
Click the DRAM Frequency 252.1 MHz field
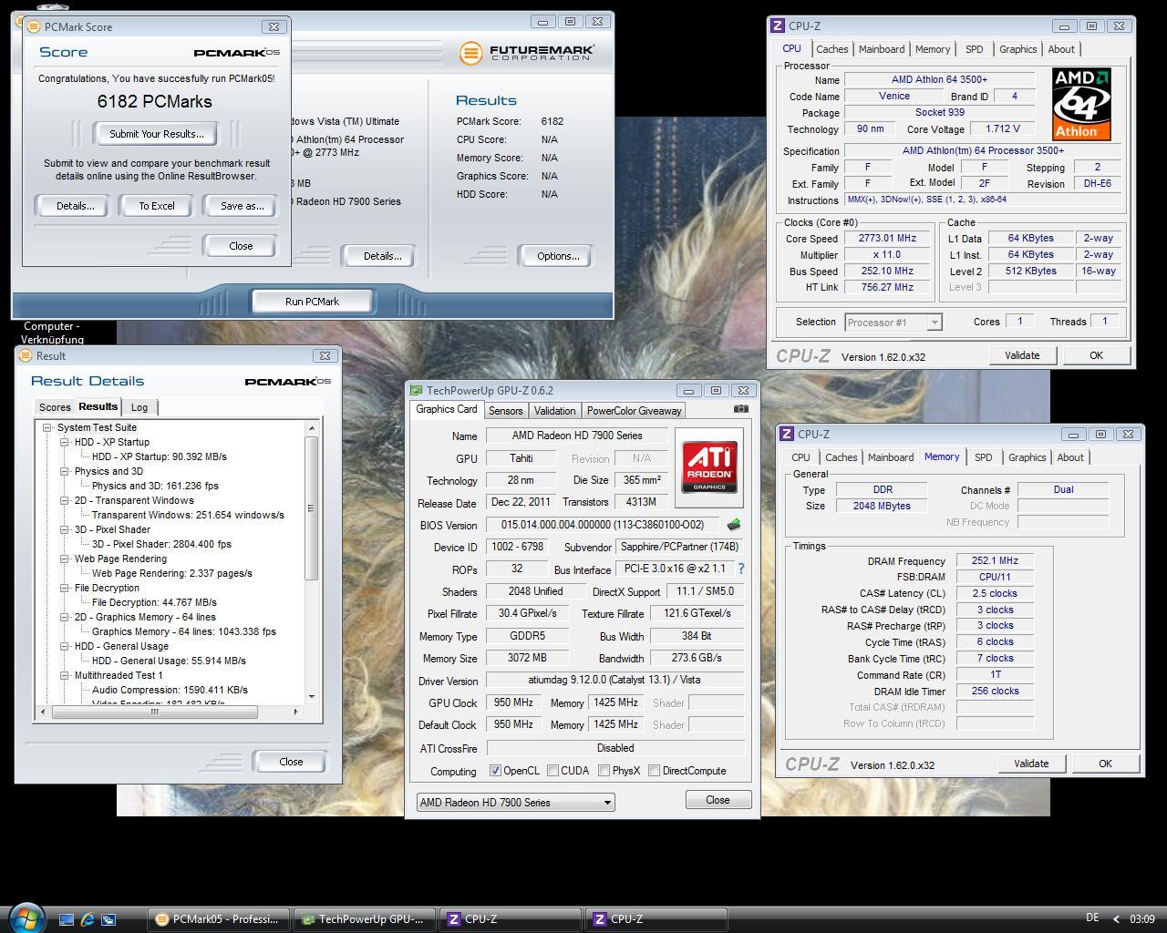(995, 561)
